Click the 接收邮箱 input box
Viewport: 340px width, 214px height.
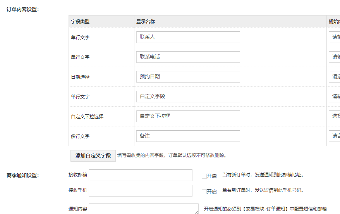(x=141, y=175)
